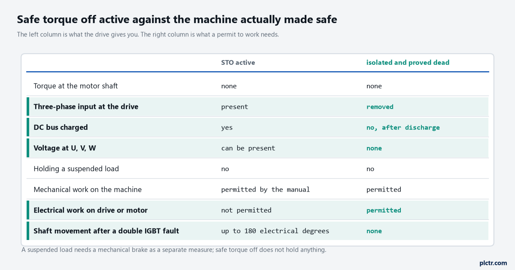Click the green "none" in the Voltage row
Viewport: 515px width, 270px height.
(374, 148)
